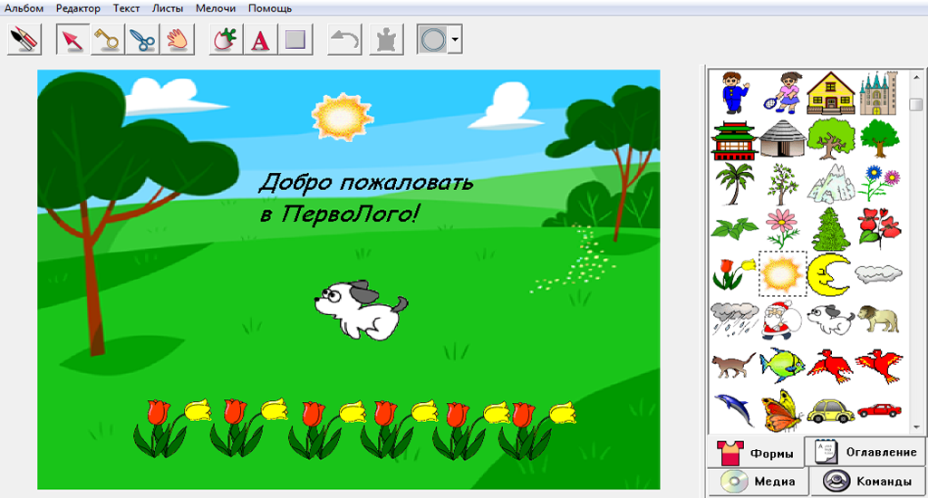928x498 pixels.
Task: Open the Мелочи menu
Action: [x=216, y=8]
